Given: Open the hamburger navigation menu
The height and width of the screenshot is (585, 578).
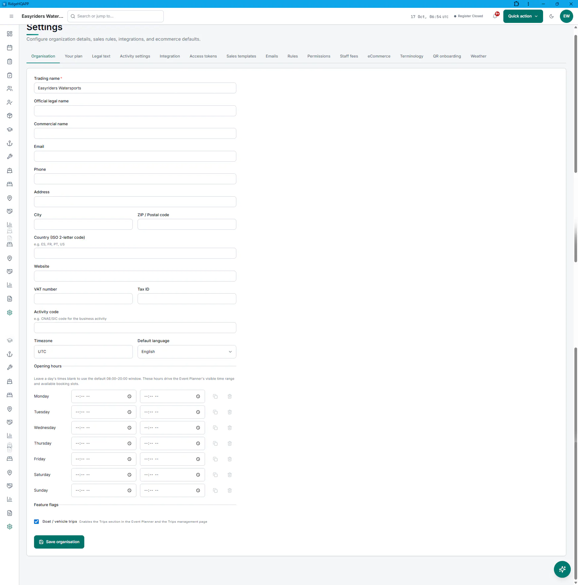Looking at the screenshot, I should 11,16.
